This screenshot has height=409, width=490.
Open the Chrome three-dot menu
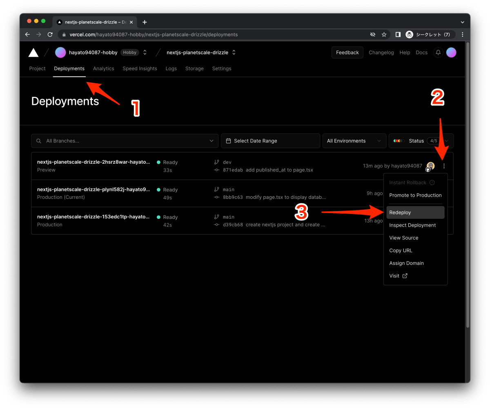[x=462, y=35]
